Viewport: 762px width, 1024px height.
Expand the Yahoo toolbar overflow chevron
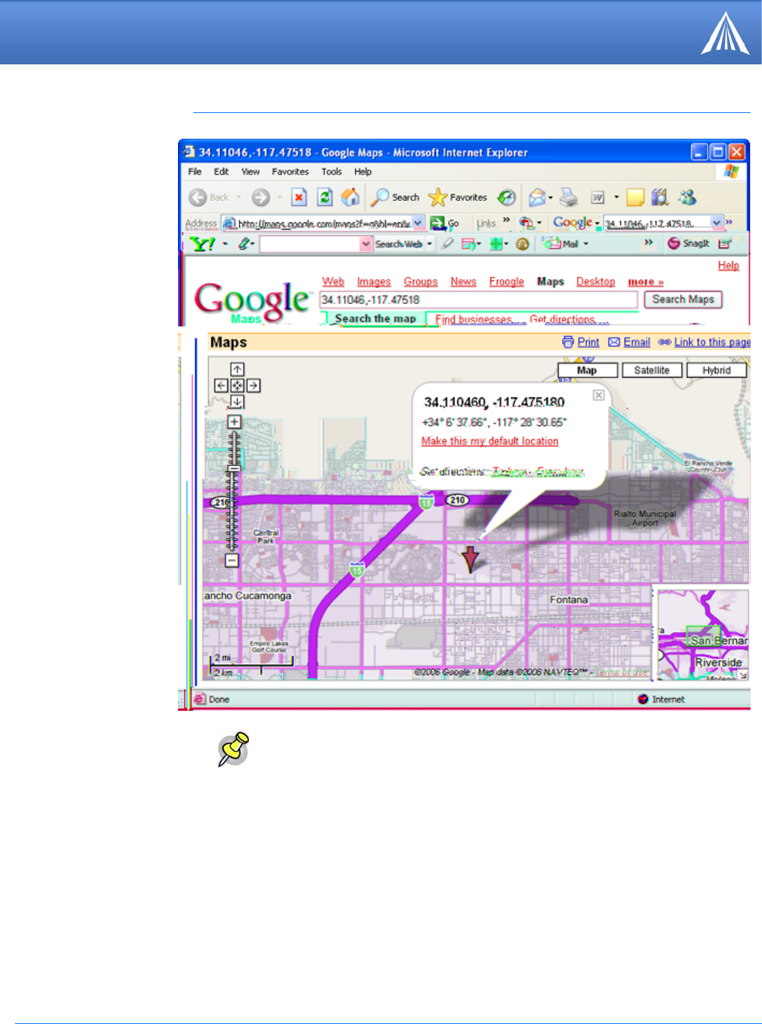point(648,242)
